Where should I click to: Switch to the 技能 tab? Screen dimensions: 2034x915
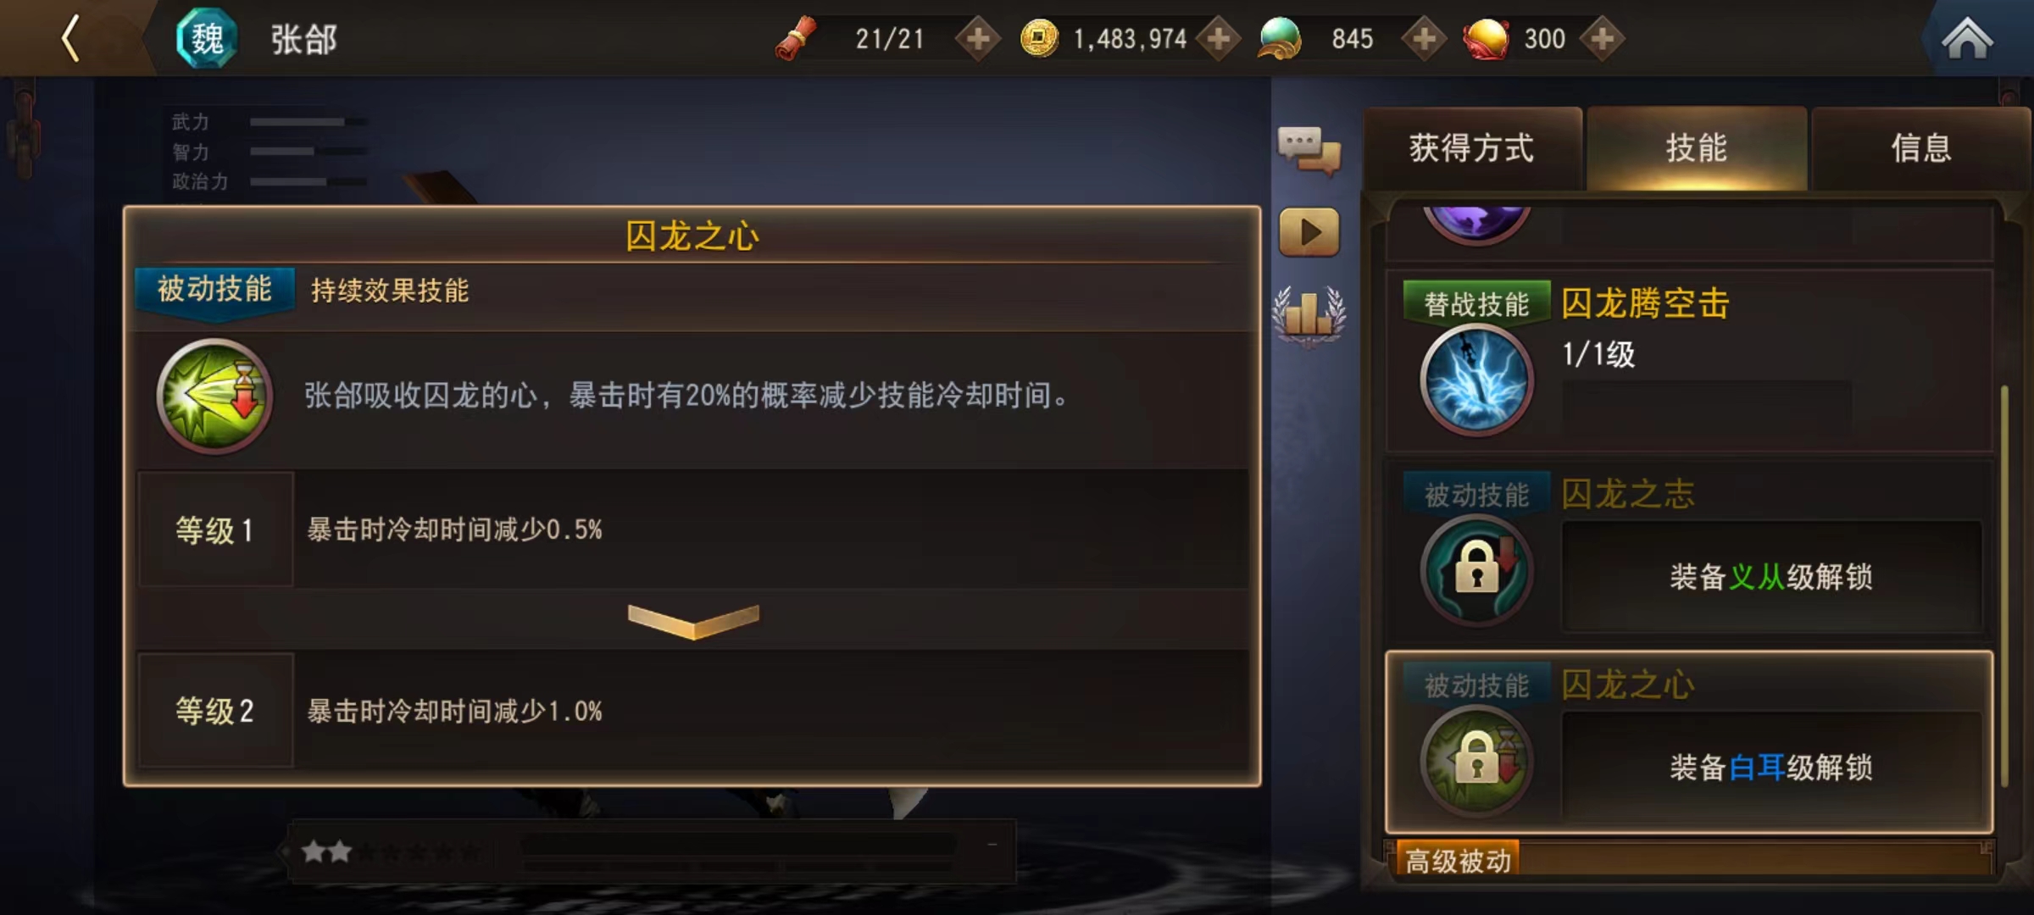[x=1697, y=148]
